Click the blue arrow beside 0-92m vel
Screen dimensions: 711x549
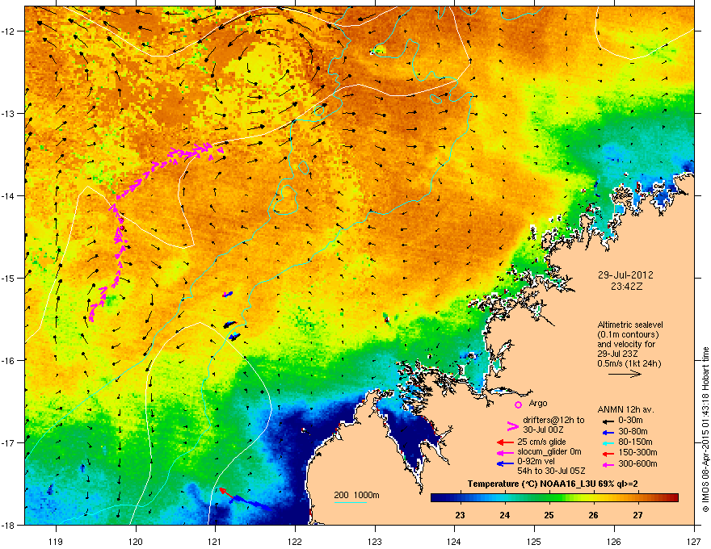[505, 463]
